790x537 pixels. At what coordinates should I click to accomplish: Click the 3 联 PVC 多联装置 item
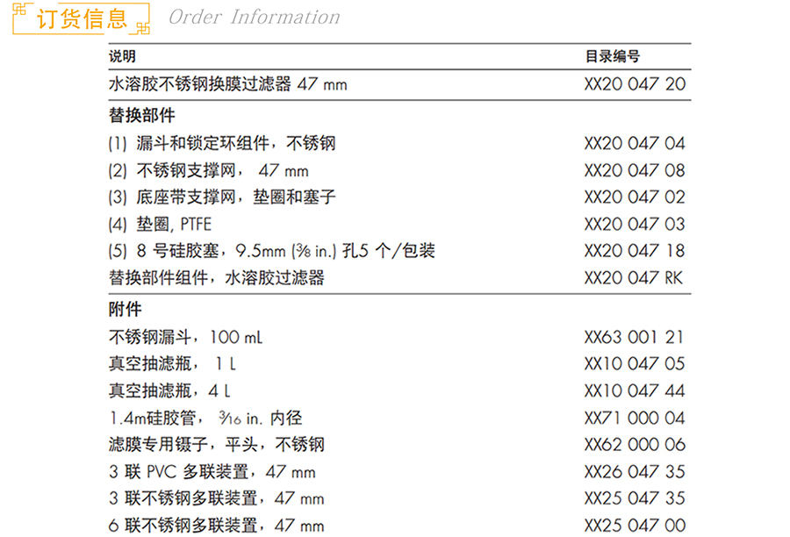coord(212,472)
